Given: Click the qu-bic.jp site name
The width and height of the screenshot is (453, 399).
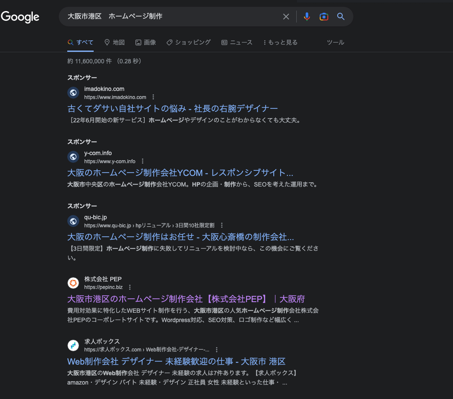Looking at the screenshot, I should [96, 218].
